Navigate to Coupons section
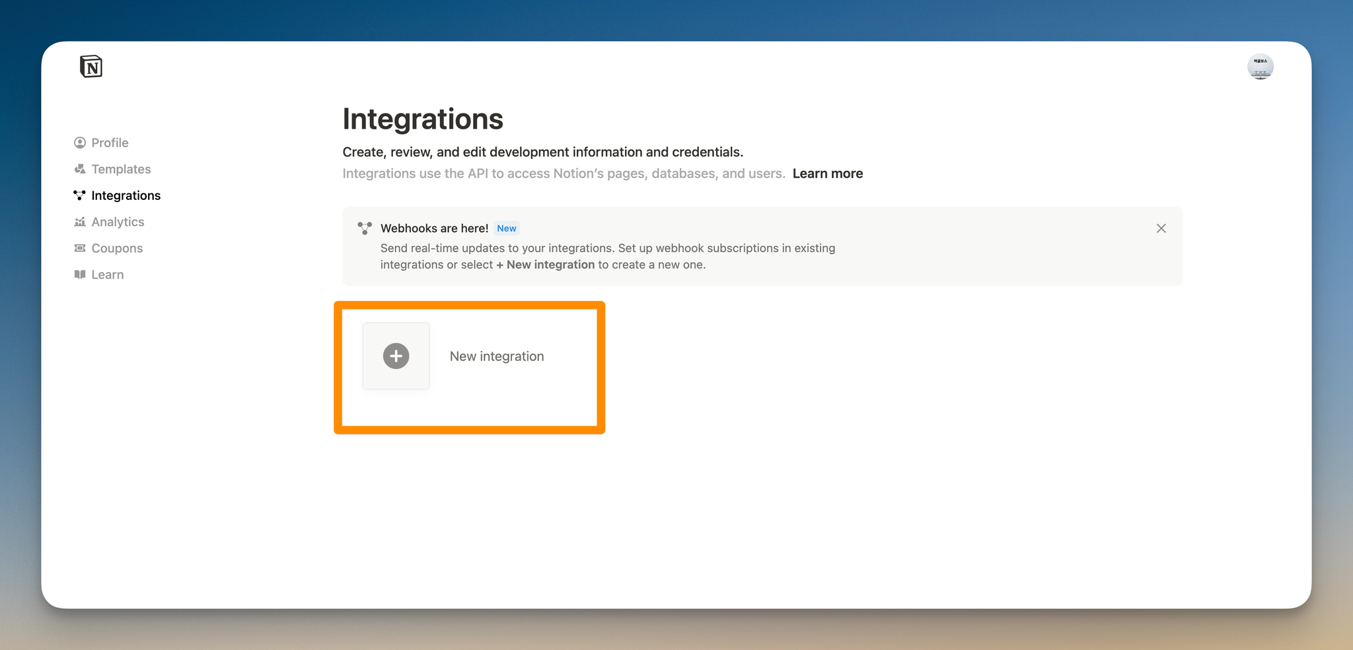 pyautogui.click(x=109, y=248)
